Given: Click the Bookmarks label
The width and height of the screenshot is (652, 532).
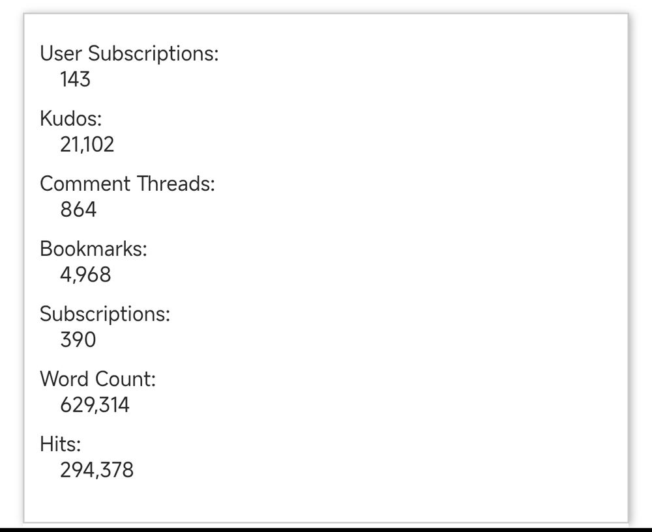Looking at the screenshot, I should (x=93, y=249).
